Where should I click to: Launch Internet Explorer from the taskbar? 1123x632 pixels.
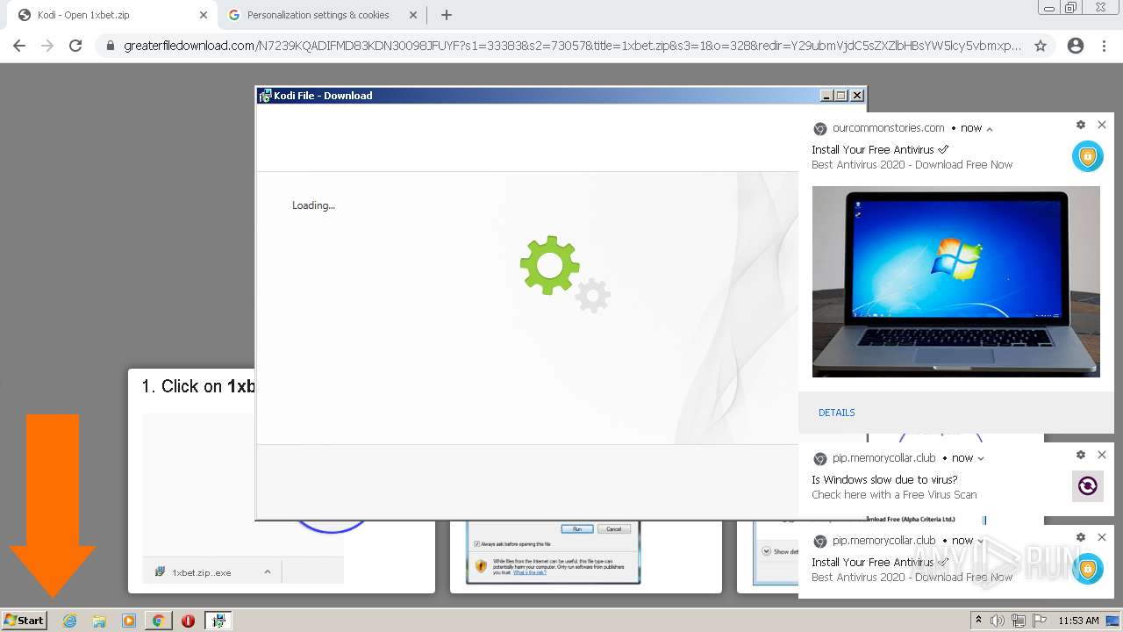tap(69, 621)
